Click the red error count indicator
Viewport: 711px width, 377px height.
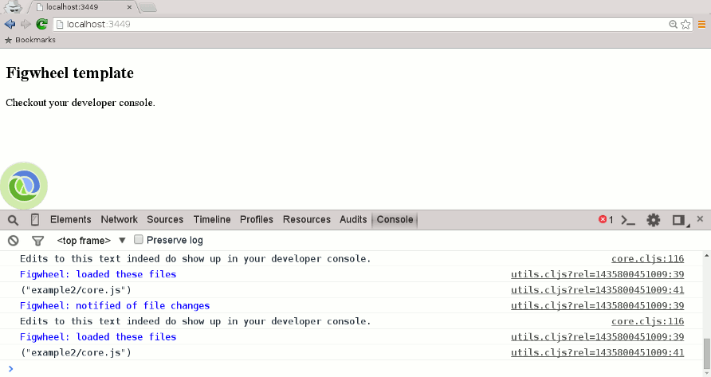pyautogui.click(x=606, y=219)
